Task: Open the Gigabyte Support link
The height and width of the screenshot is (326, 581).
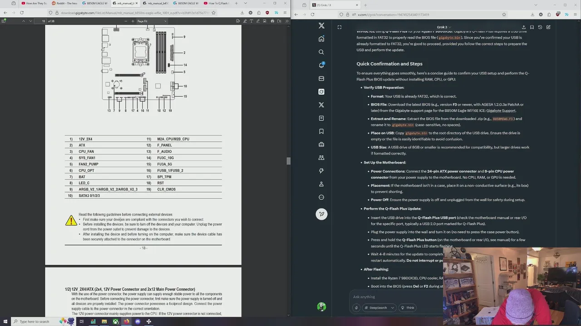Action: (500, 110)
